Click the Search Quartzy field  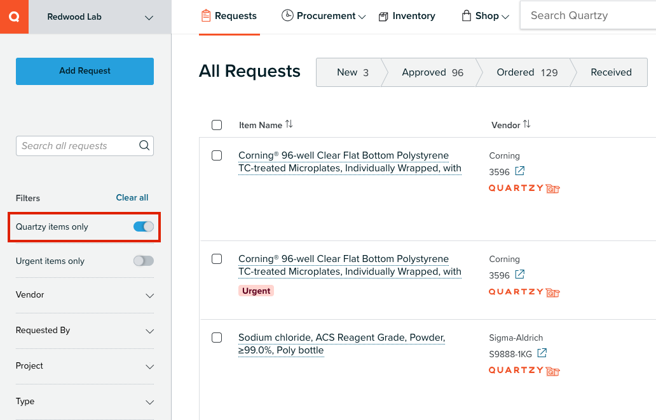pos(588,15)
